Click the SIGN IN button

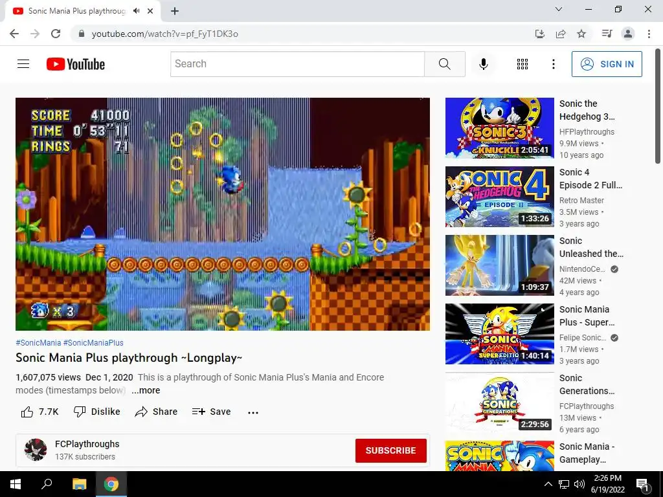607,64
